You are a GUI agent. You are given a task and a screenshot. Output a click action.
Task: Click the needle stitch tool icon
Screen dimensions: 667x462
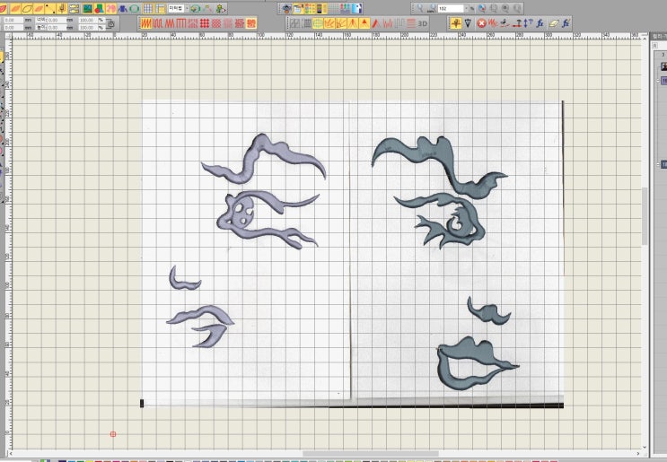[62, 8]
